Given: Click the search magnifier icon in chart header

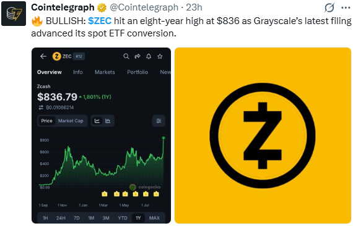Looking at the screenshot, I should [126, 56].
